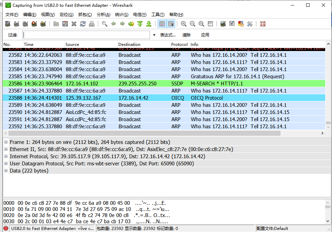Select OICQ Protocol packet 23588 row
This screenshot has width=332, height=232.
[164, 98]
